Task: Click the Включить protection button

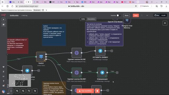Action: coord(37,10)
